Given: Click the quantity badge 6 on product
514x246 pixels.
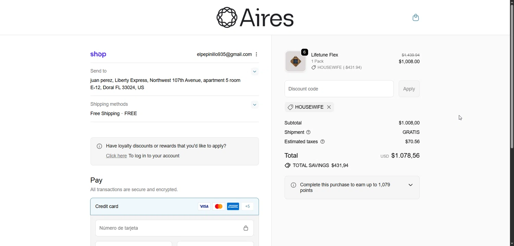Looking at the screenshot, I should click(305, 52).
